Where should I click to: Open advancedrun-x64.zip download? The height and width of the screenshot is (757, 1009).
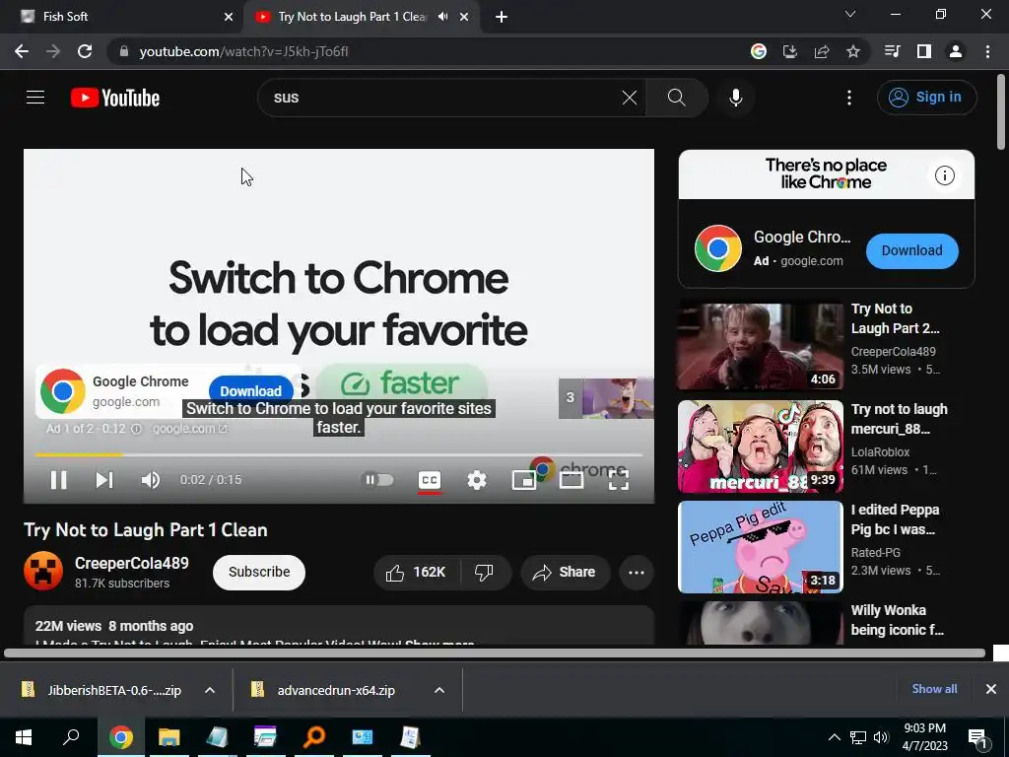pos(336,690)
